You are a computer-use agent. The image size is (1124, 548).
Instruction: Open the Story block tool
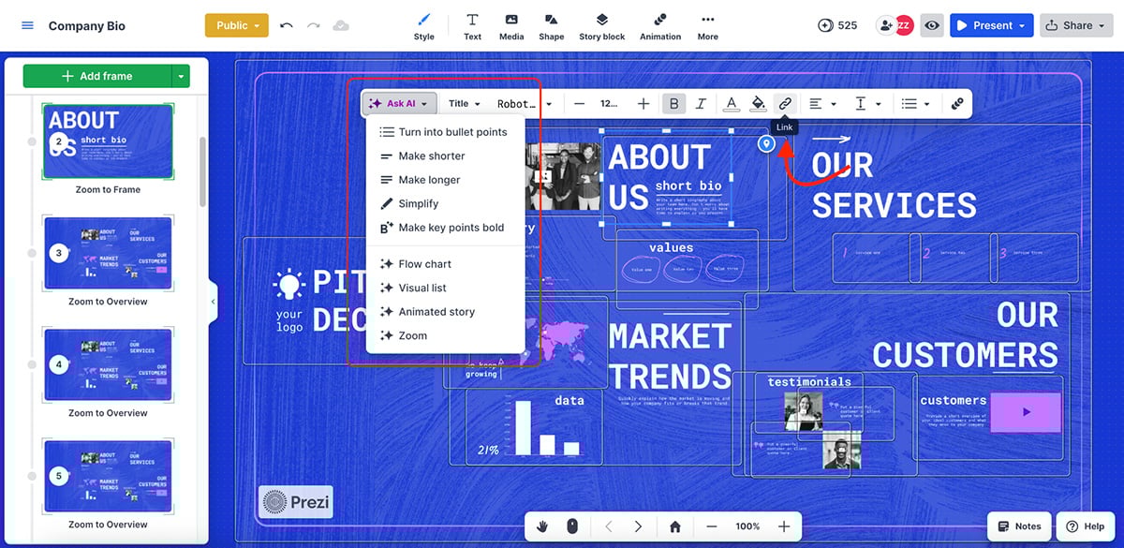601,25
